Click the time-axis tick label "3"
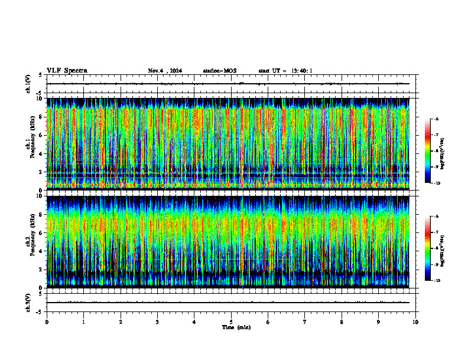 (x=157, y=322)
